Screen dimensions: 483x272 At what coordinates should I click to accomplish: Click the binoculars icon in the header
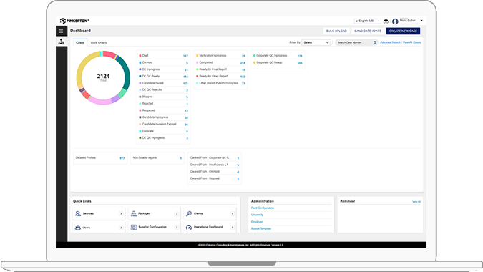(x=386, y=21)
